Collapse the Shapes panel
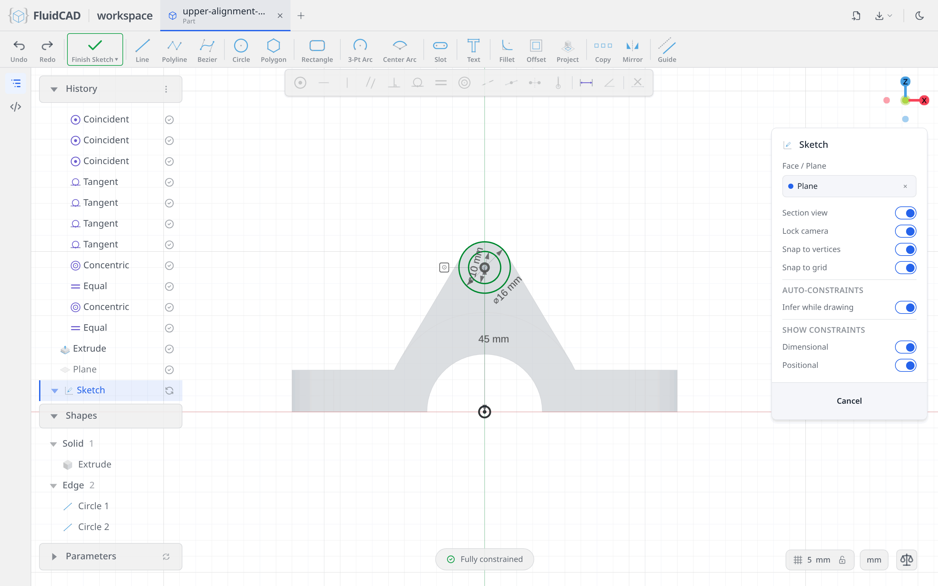This screenshot has width=938, height=586. coord(54,416)
